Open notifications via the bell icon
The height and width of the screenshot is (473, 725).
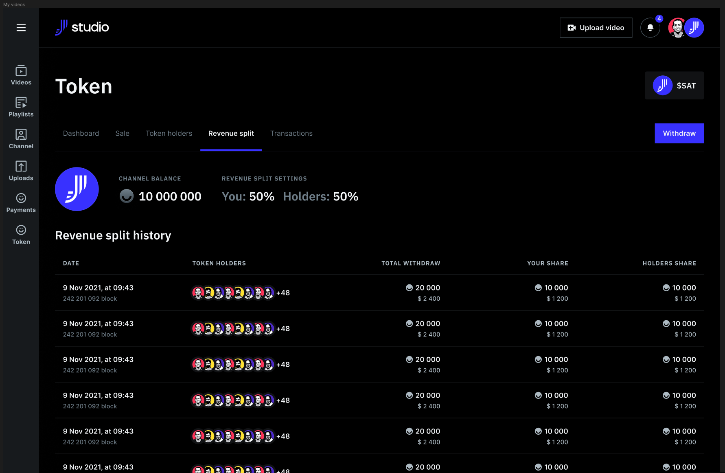[x=650, y=27]
